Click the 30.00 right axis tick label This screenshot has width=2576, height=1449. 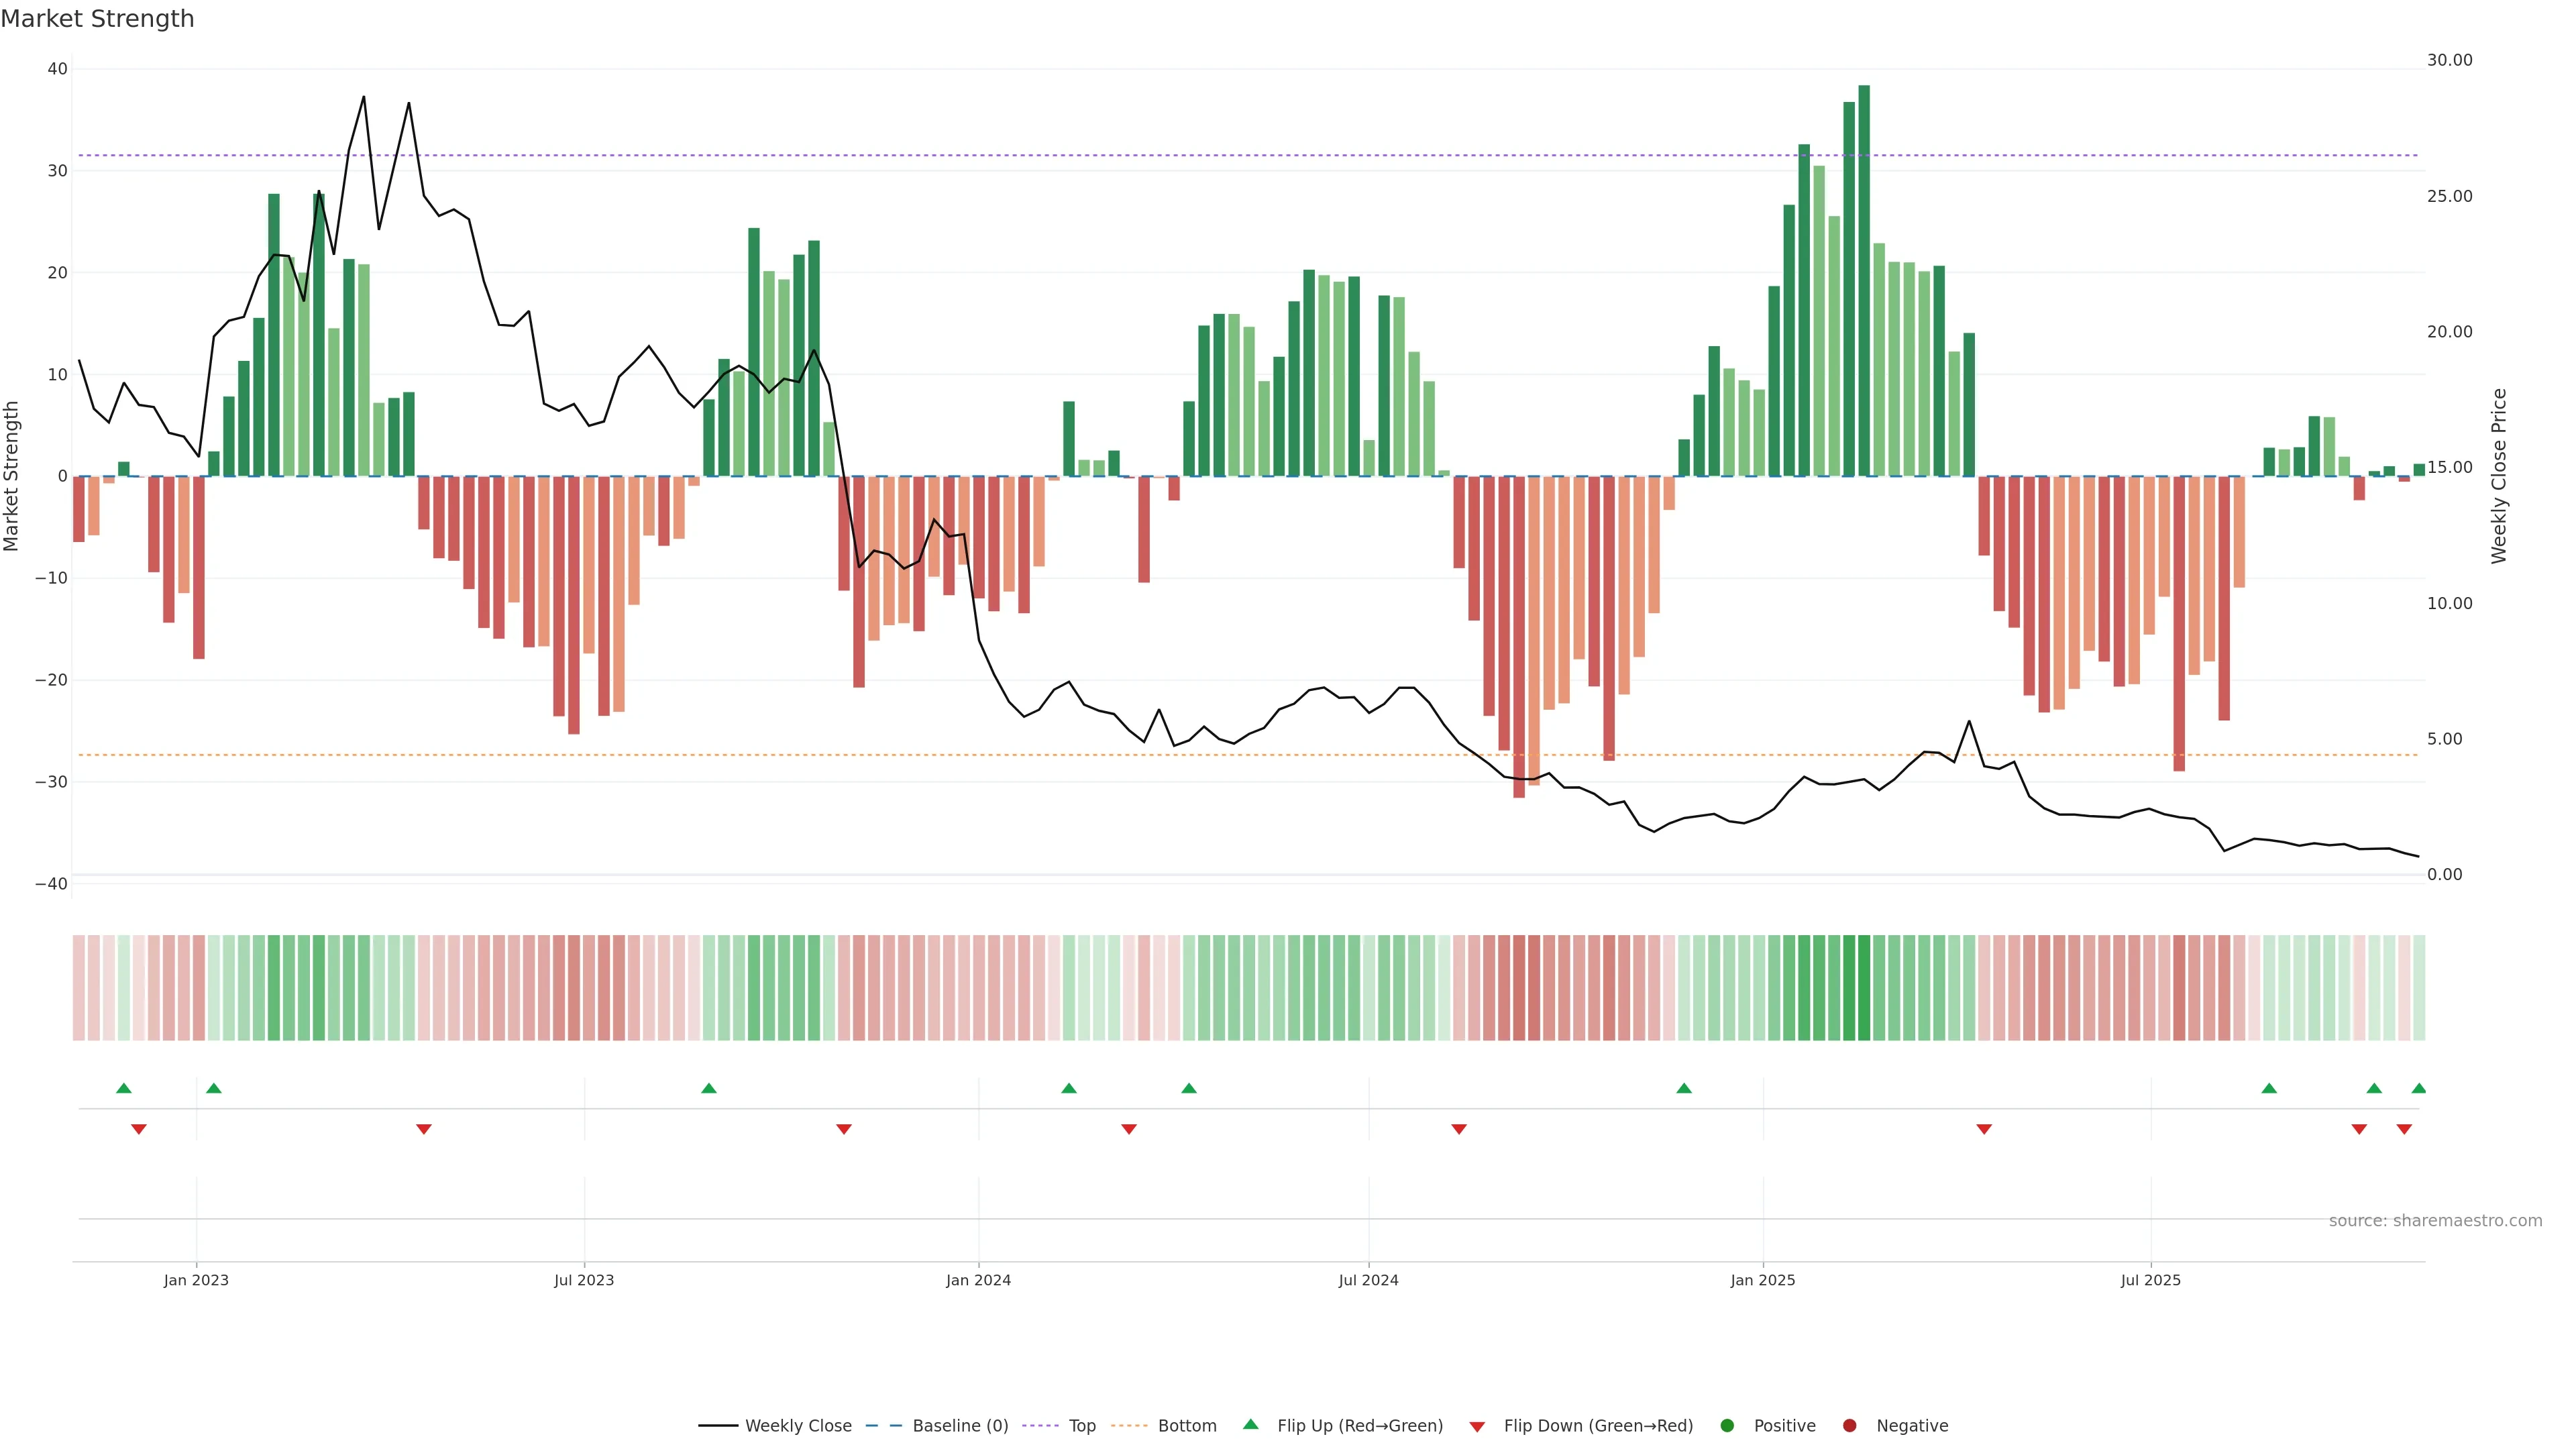coord(2449,60)
